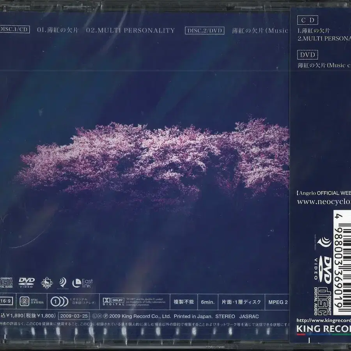Click the barcode number 4 988003 369019
351x351 pixels.
pyautogui.click(x=338, y=261)
